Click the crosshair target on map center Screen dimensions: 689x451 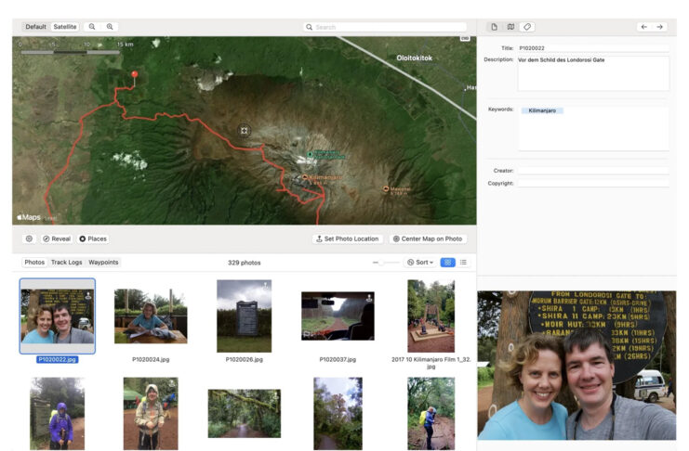tap(245, 130)
